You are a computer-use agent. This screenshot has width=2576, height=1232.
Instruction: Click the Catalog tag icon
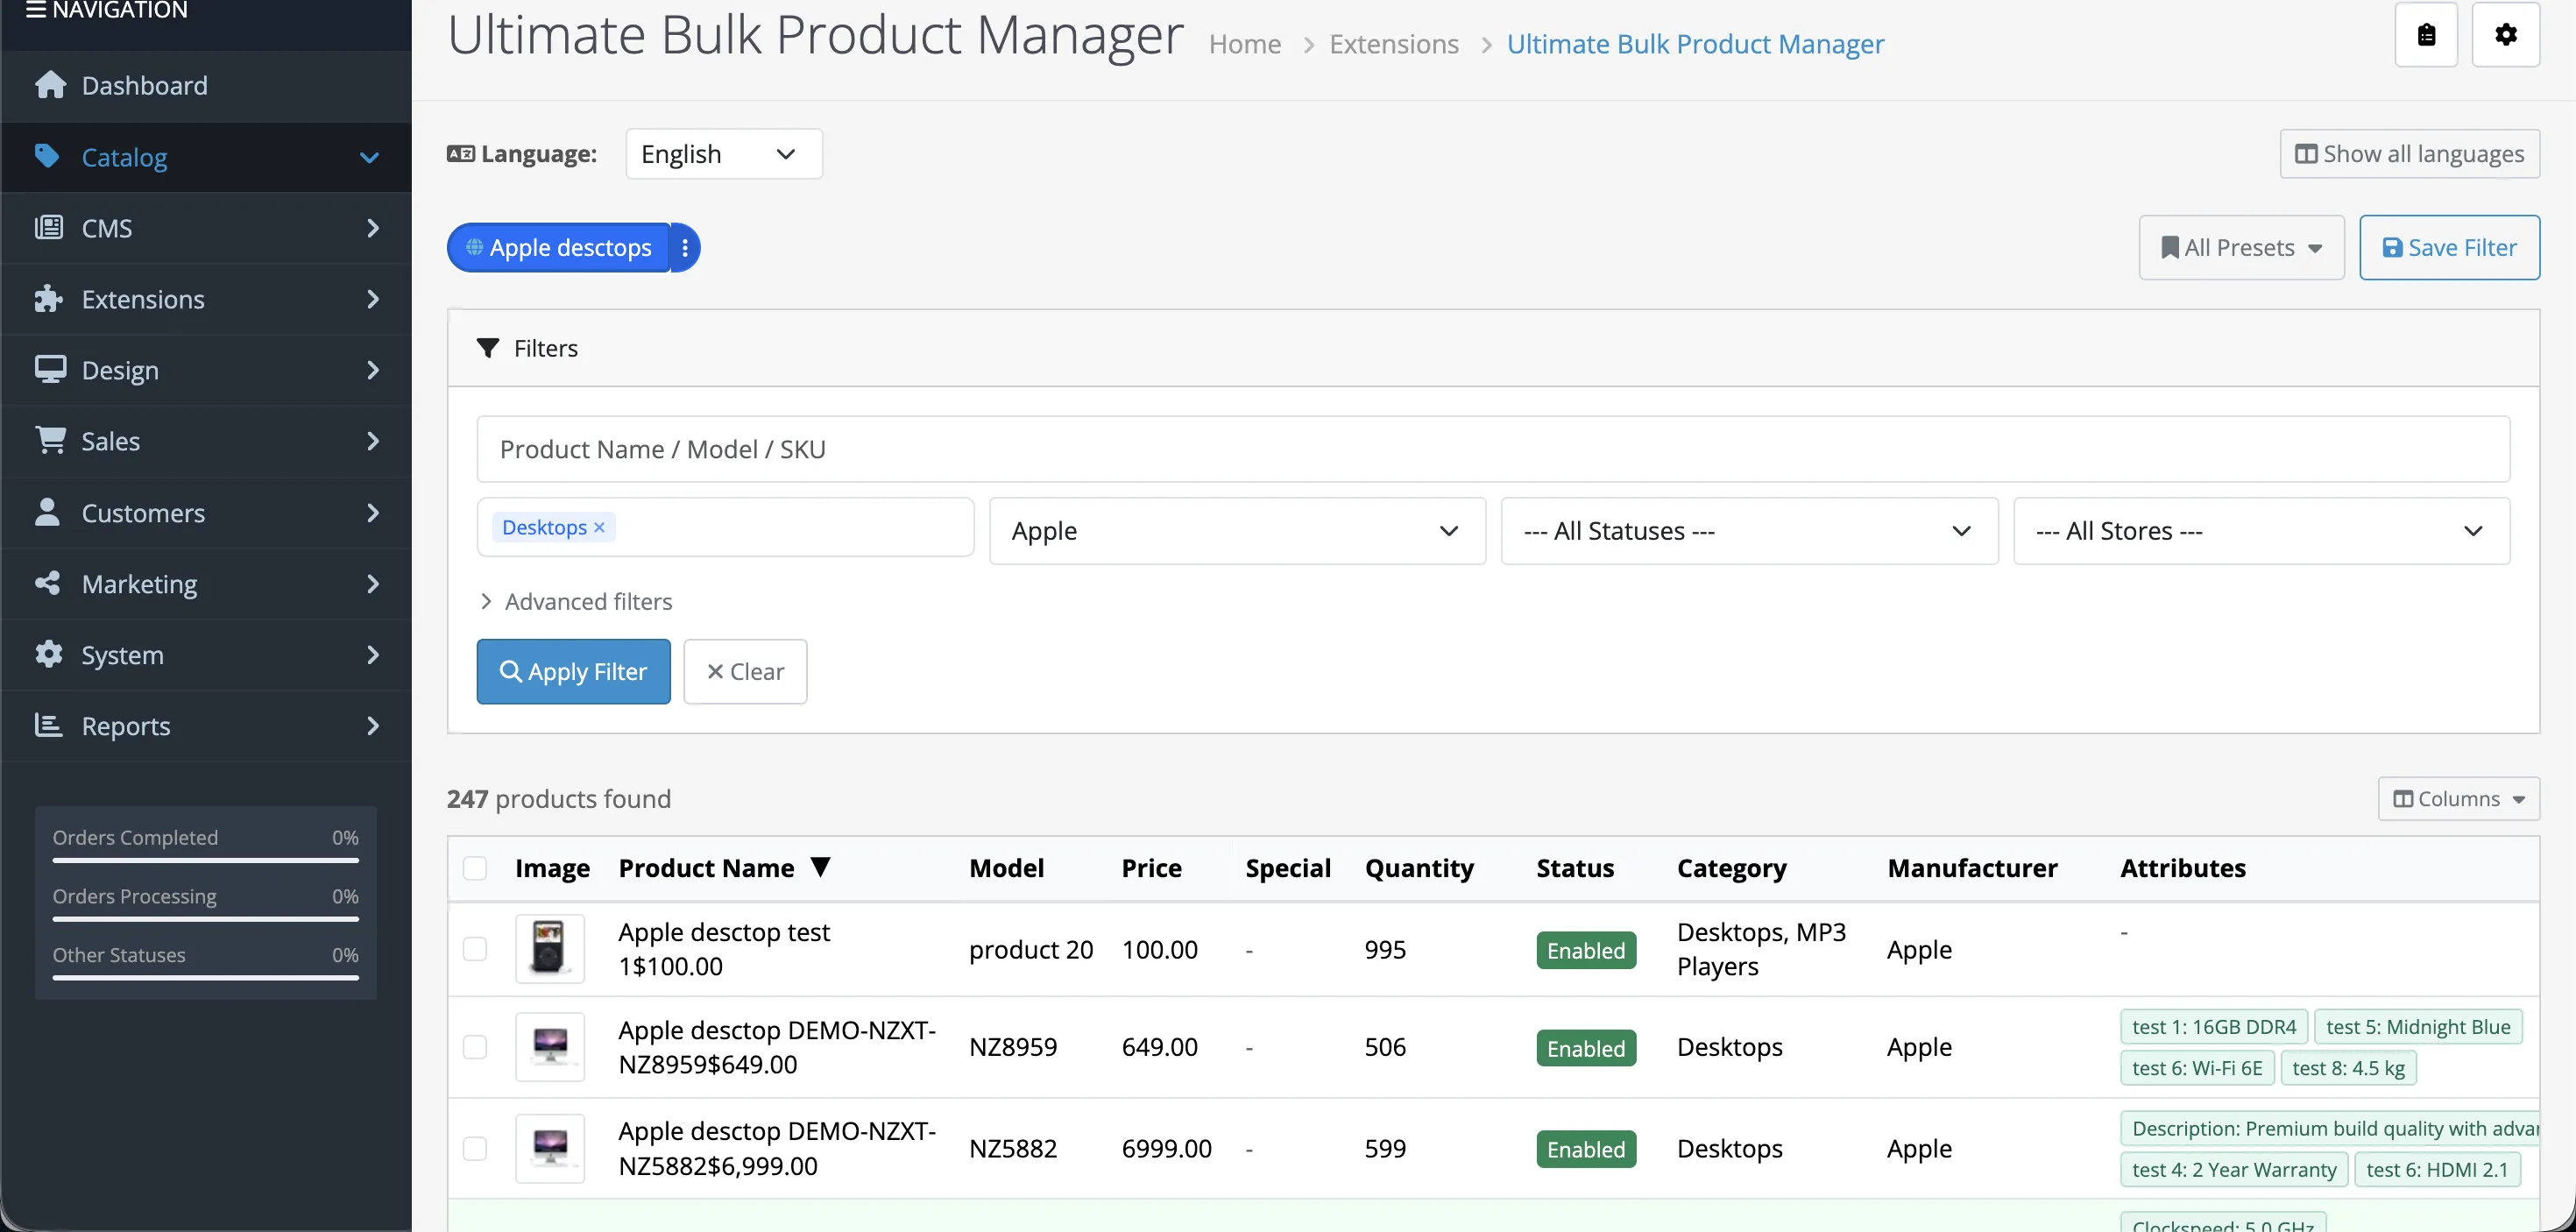(47, 156)
